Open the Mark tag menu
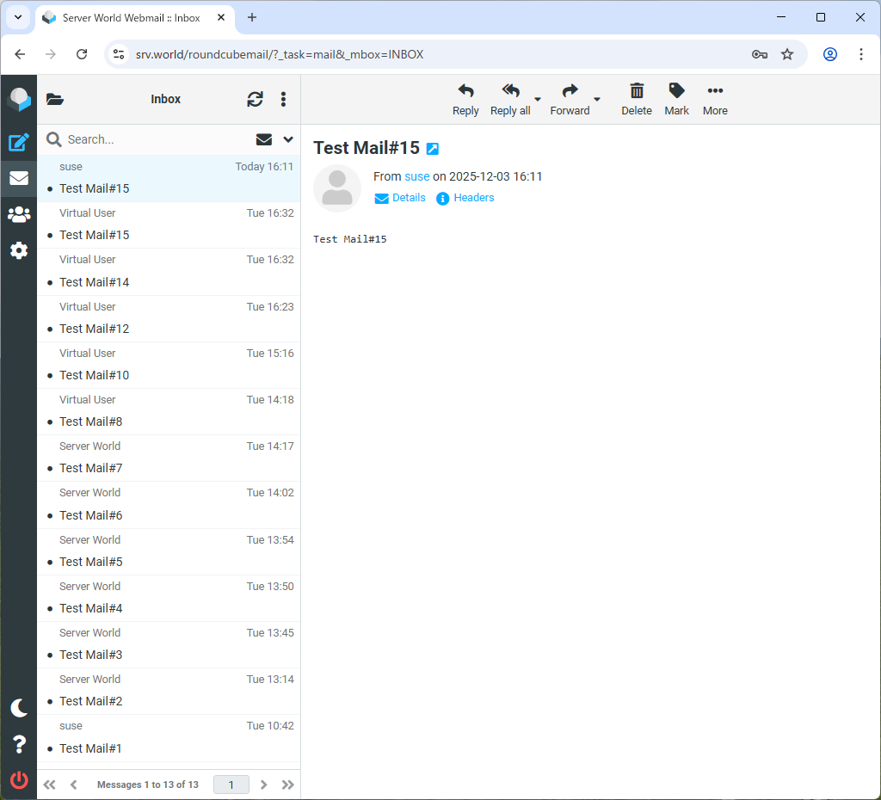The image size is (881, 800). (x=676, y=99)
